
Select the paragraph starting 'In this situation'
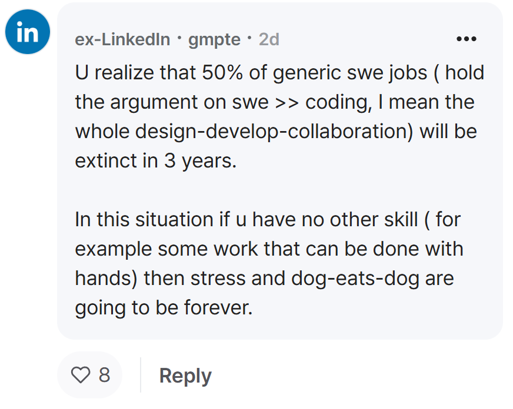point(269,263)
